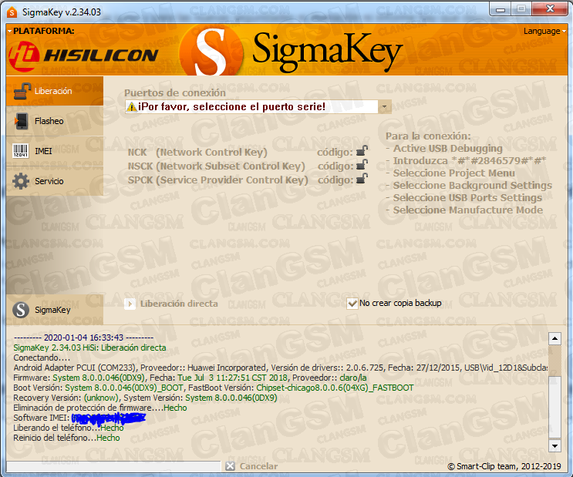Click the log scroll down arrow
573x477 pixels.
tap(554, 445)
